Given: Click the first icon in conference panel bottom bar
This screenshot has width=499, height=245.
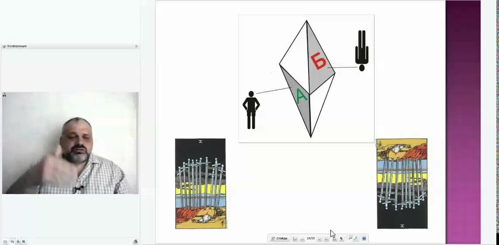Looking at the screenshot, I should click(5, 242).
